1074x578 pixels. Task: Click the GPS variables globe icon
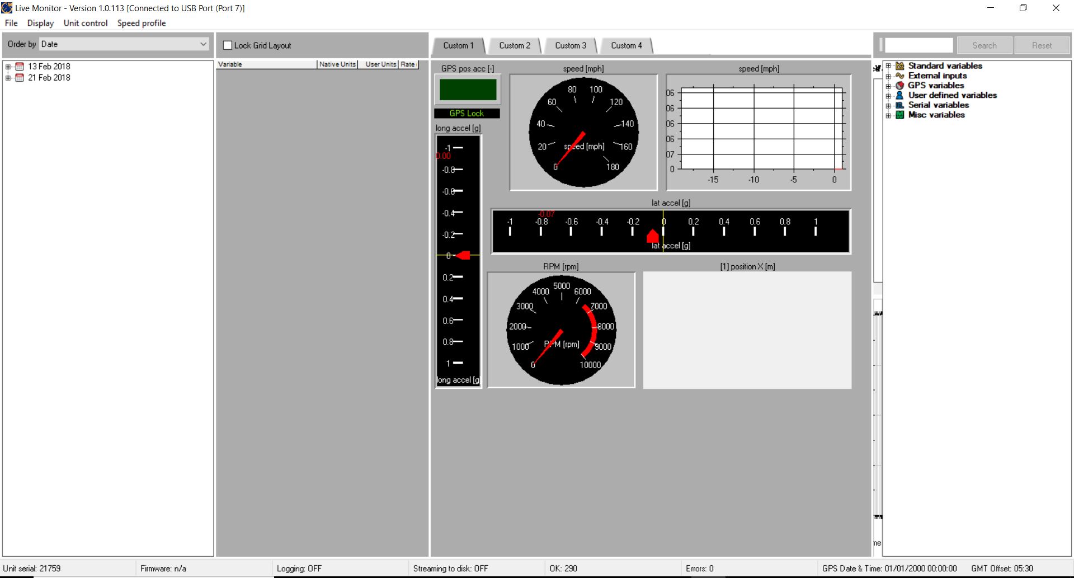(900, 86)
